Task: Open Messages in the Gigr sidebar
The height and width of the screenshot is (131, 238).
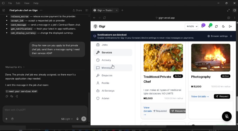Action: coord(113,68)
